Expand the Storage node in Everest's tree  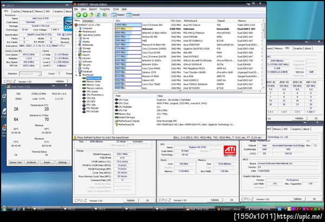point(76,48)
